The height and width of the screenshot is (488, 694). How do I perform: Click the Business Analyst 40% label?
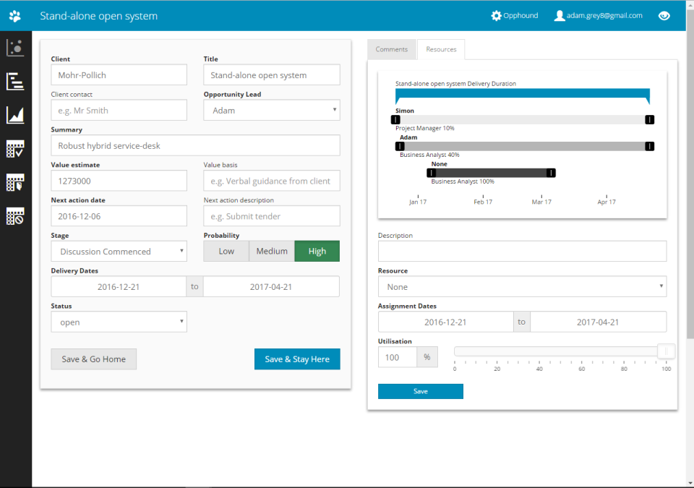coord(429,155)
